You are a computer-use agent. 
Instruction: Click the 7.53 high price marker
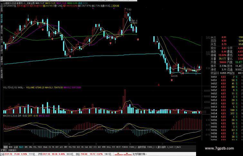pyautogui.click(x=129, y=10)
